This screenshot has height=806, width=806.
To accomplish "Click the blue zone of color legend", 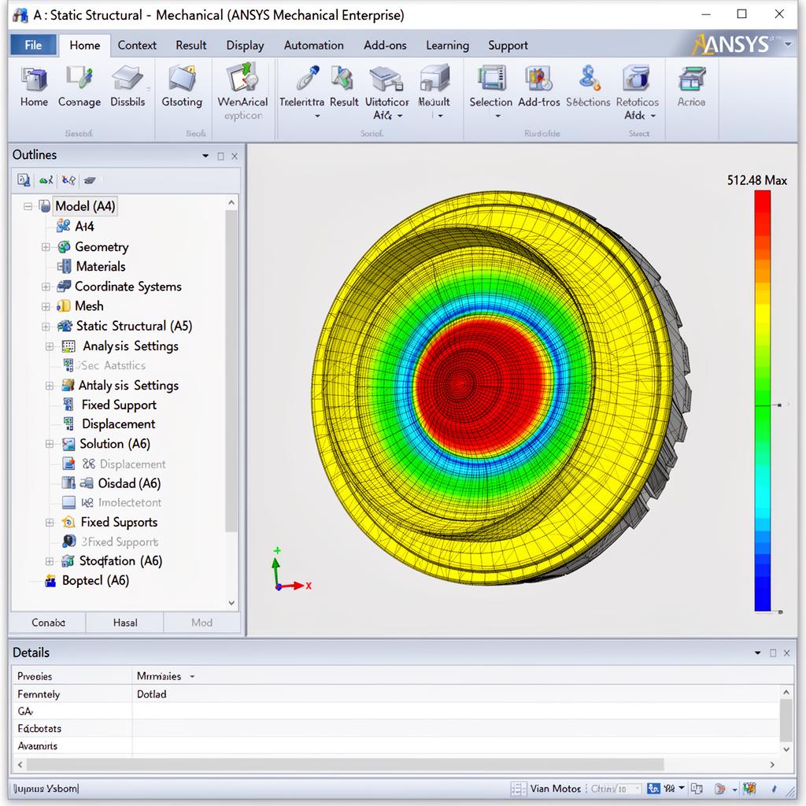I will tap(762, 581).
